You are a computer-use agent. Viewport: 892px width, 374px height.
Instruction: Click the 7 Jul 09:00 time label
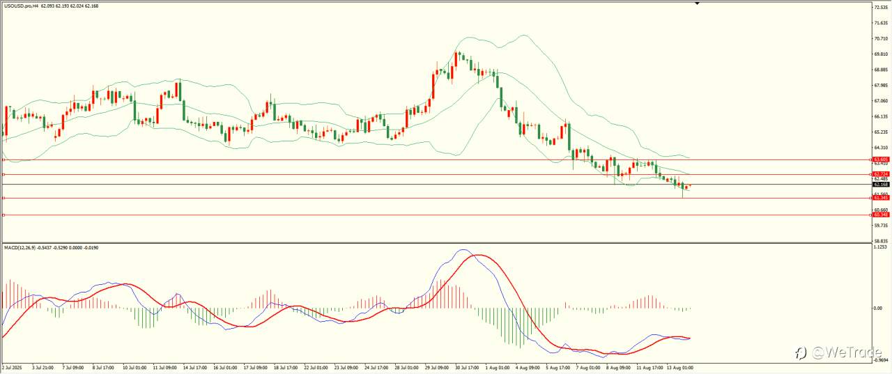click(x=73, y=366)
